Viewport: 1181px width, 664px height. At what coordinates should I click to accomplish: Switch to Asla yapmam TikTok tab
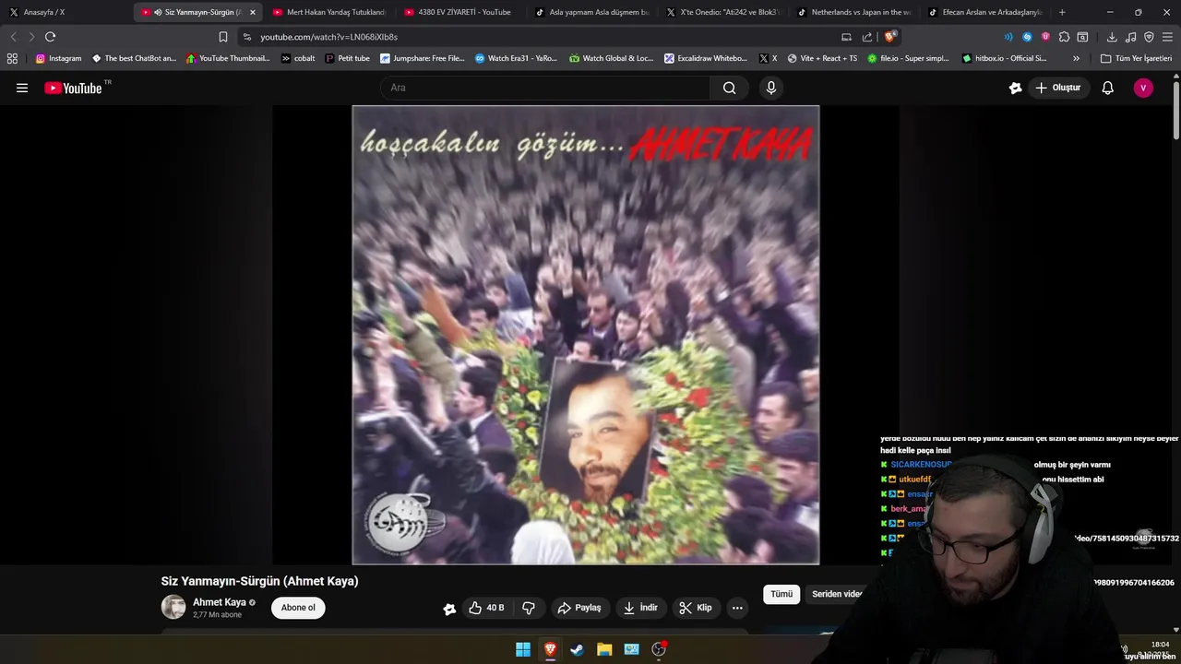tap(592, 12)
